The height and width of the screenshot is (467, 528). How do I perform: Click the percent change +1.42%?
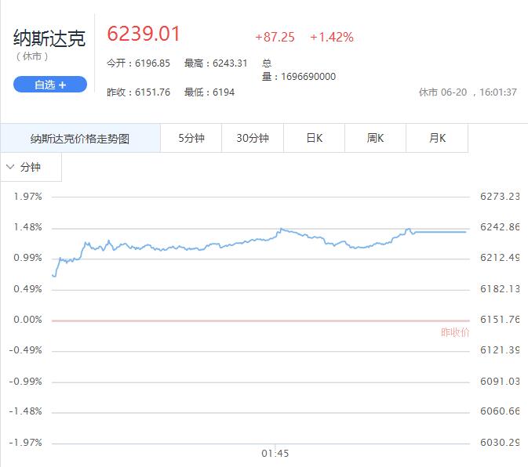pos(332,37)
